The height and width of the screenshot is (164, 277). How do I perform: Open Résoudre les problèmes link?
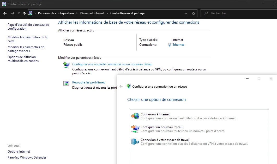click(88, 82)
